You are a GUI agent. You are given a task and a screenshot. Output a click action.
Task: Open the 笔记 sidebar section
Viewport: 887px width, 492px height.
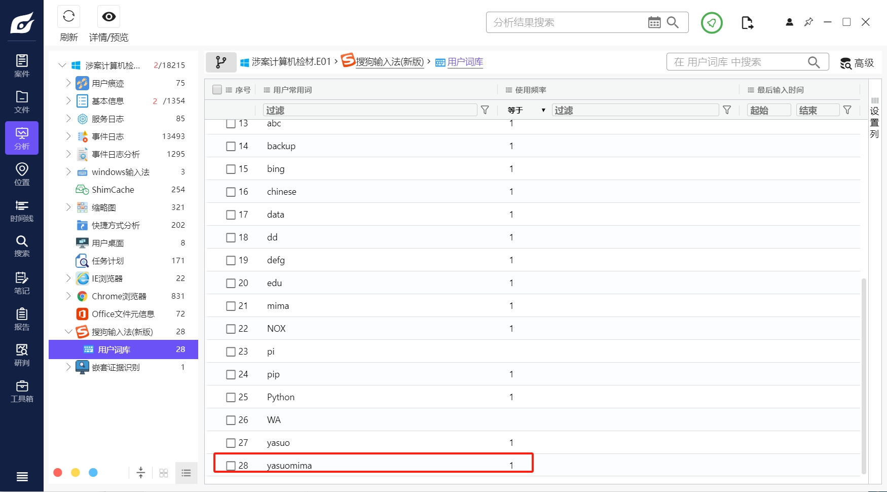point(22,283)
